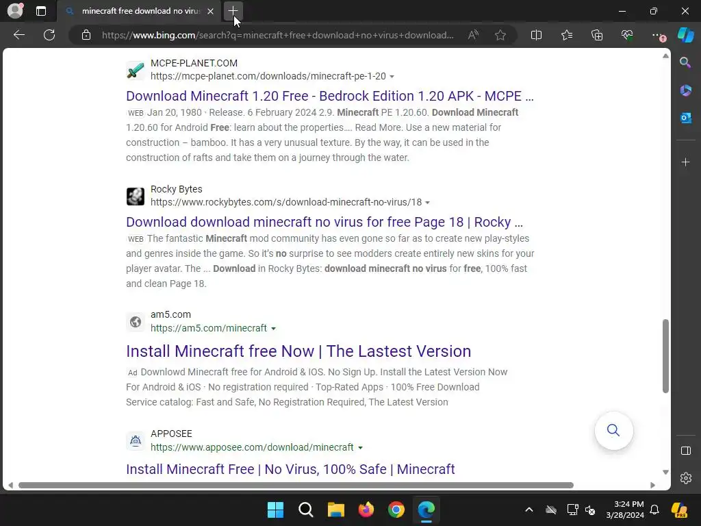Click the Rocky Bytes favicon
701x526 pixels.
click(136, 197)
